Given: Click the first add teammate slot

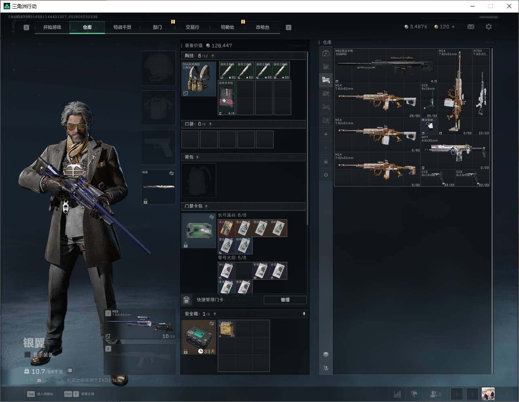Looking at the screenshot, I should (x=457, y=394).
